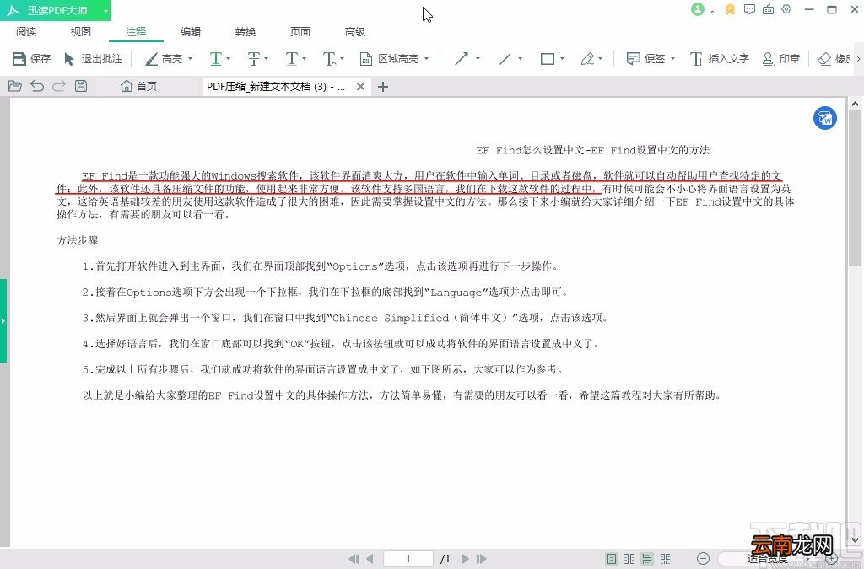Screen dimensions: 864x569
Task: Toggle two-page continuous view mode
Action: 666,559
